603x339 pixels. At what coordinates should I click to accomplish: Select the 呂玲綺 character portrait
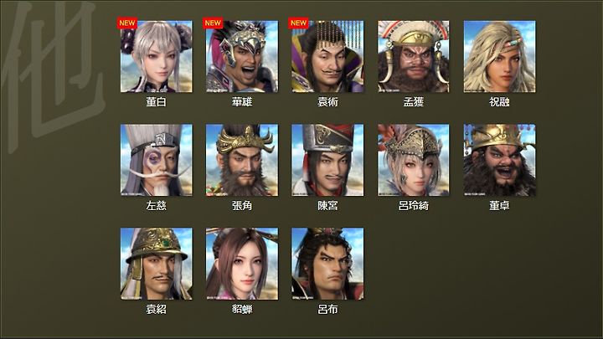(x=414, y=160)
